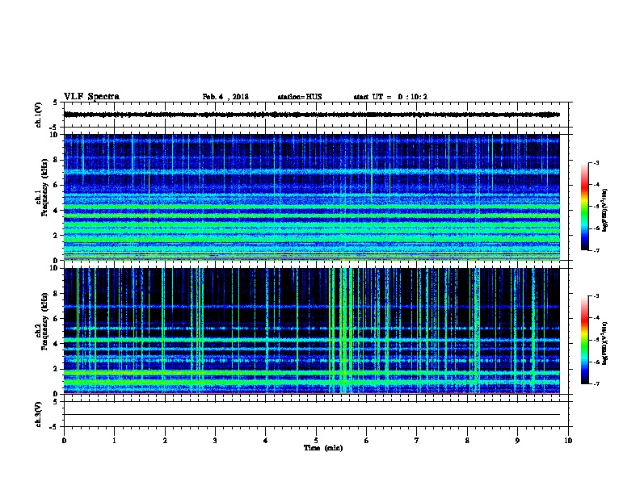Click the "station=HUS" header label
Image resolution: width=640 pixels, height=494 pixels.
[x=300, y=97]
